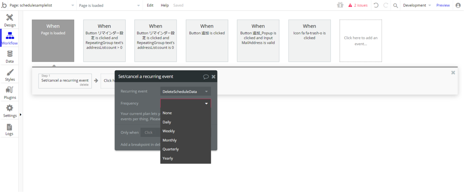Open the Recurring event DeleteScheduleData dropdown
Screen dimensions: 464x192
pos(186,92)
